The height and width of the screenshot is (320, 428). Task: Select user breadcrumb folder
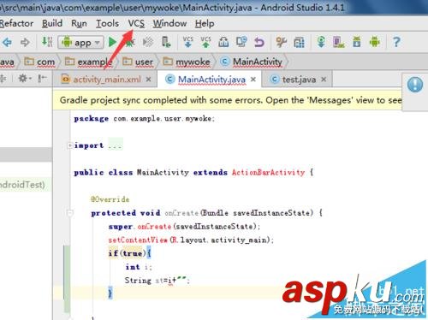[138, 62]
